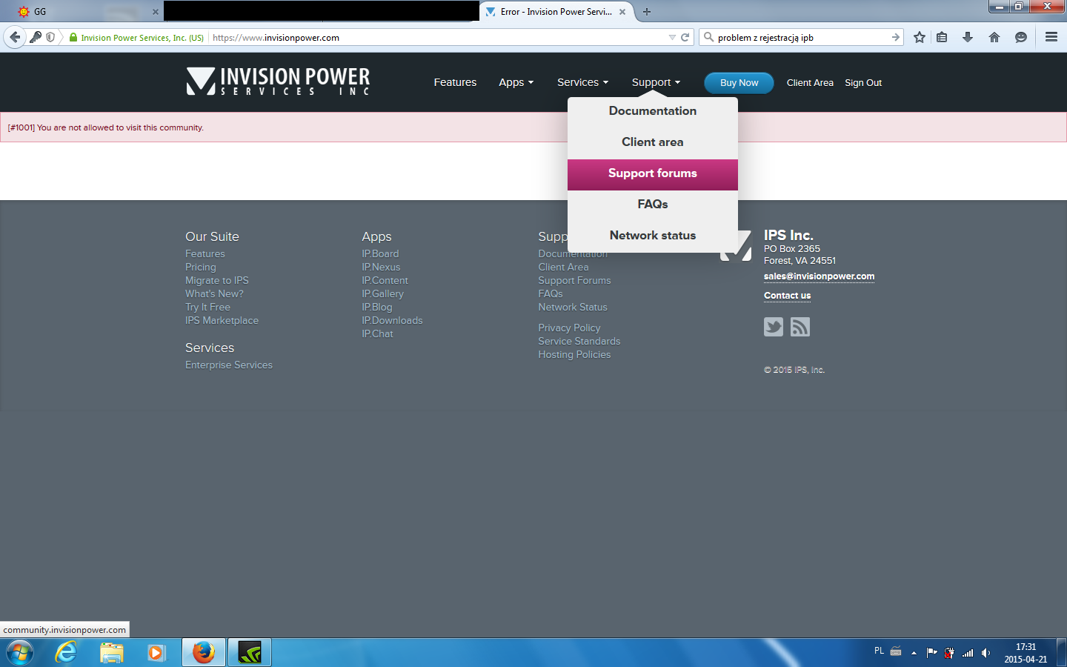Open the Firefox downloads arrow icon
Image resolution: width=1067 pixels, height=667 pixels.
pyautogui.click(x=968, y=37)
